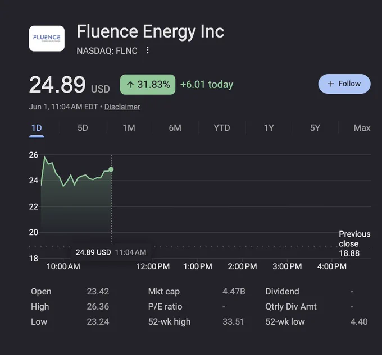Follow Fluence Energy stock
This screenshot has height=355, width=382.
coord(344,84)
